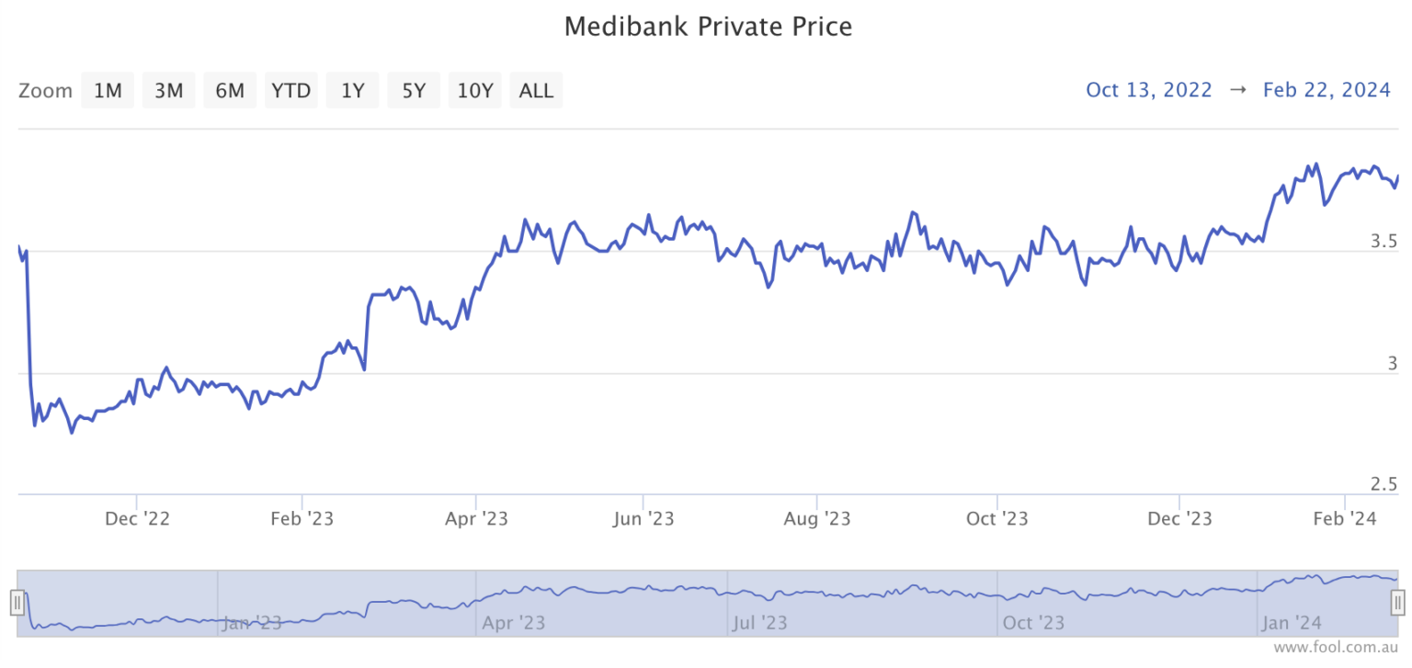Click navigator timeline at Apr '23
1412x668 pixels.
coord(513,623)
